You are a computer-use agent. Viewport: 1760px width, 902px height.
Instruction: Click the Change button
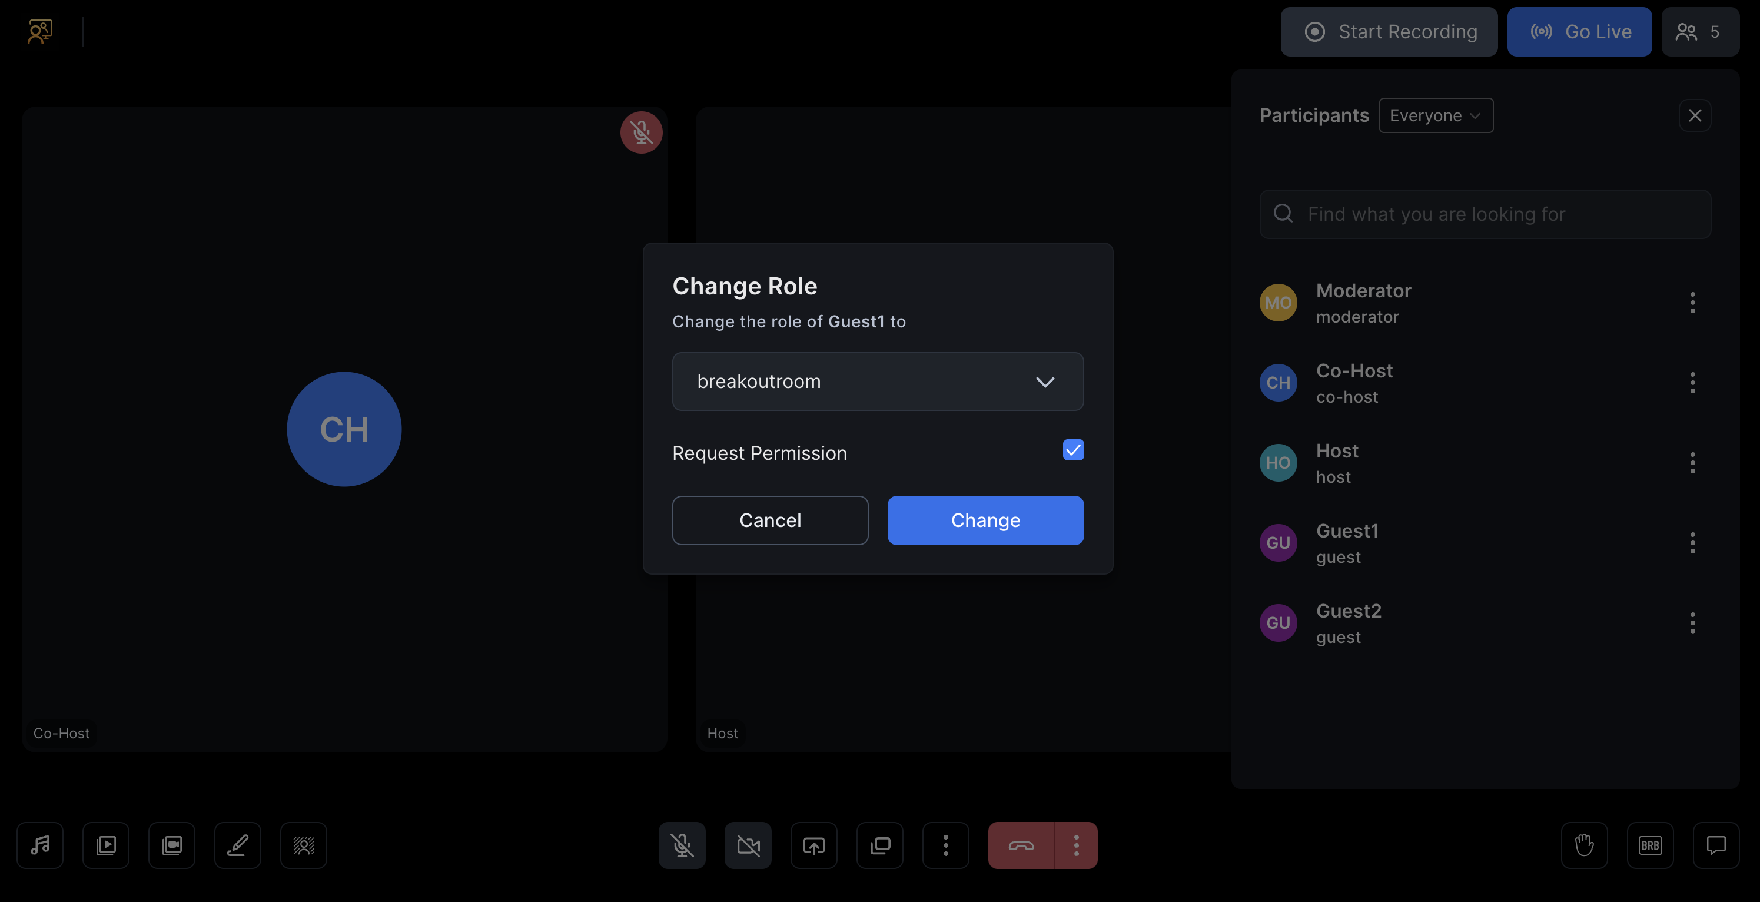point(985,520)
